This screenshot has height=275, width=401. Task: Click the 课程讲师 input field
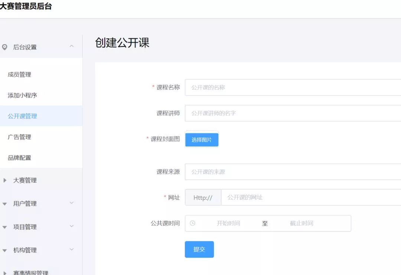click(x=260, y=113)
